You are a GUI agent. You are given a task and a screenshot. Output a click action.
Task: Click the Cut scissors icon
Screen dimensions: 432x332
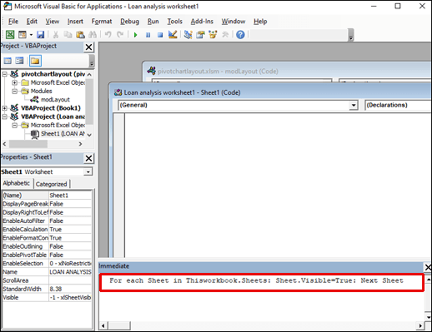tap(55, 35)
